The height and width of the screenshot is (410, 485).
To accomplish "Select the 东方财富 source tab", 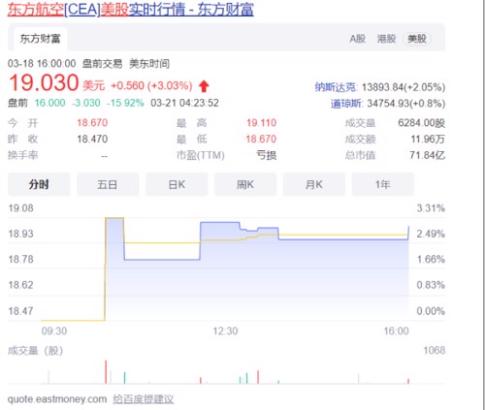I will [41, 39].
